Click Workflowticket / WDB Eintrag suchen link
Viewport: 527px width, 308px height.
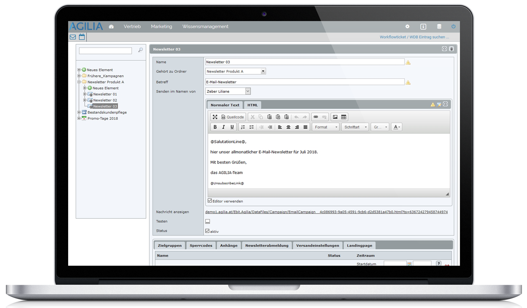[414, 37]
